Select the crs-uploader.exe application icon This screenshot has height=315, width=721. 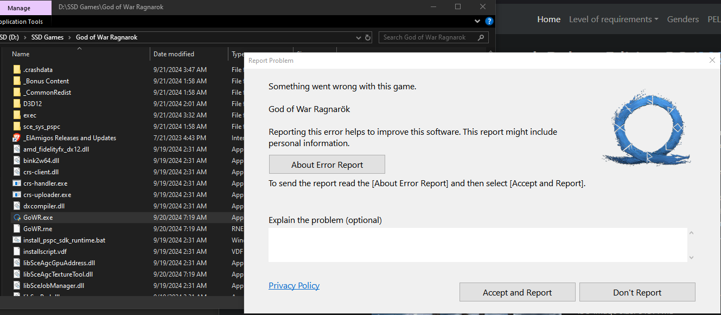(x=16, y=195)
